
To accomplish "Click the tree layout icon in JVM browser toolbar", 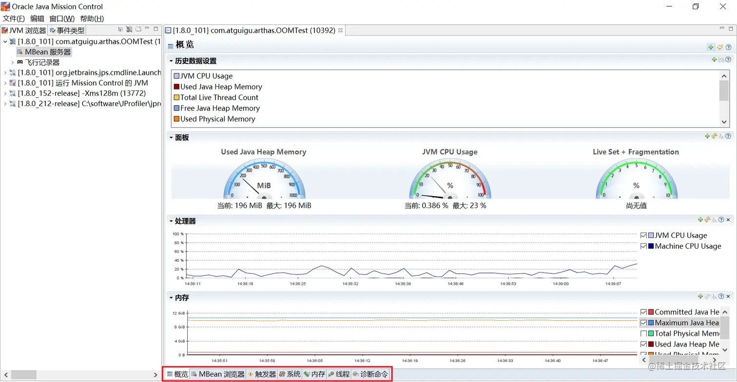I will [x=120, y=29].
